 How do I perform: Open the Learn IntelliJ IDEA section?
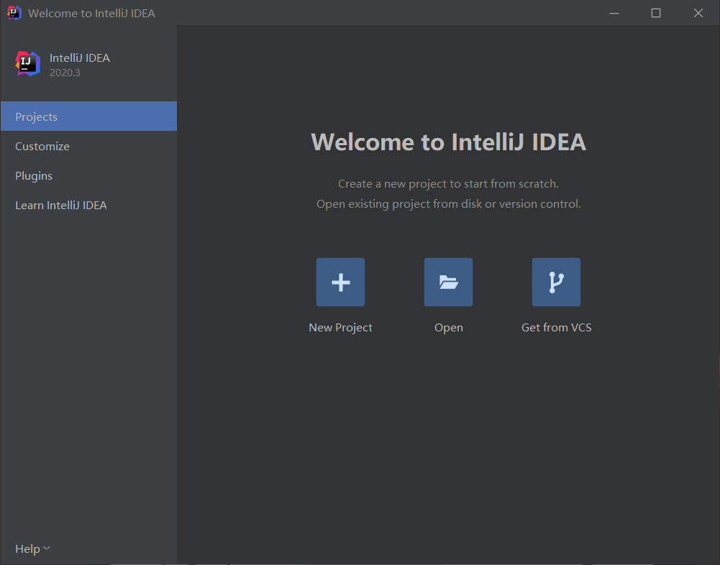[61, 205]
